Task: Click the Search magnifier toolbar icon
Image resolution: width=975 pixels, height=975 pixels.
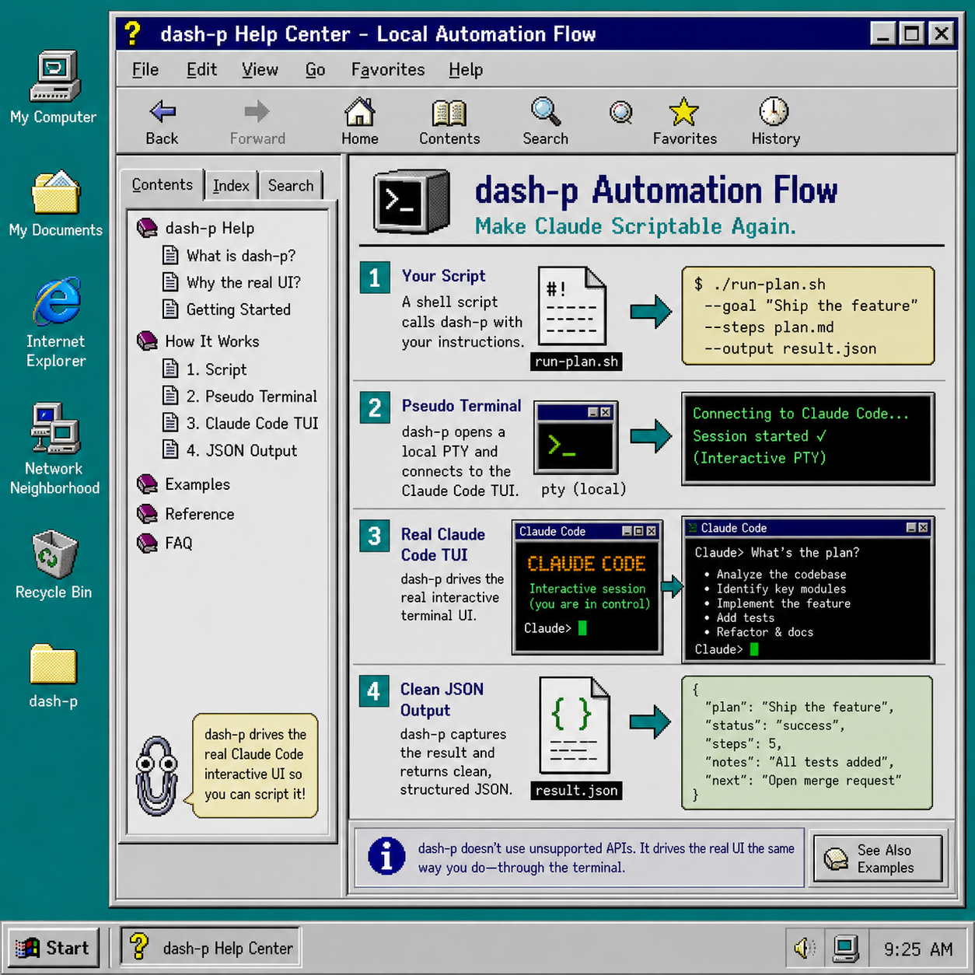Action: [546, 112]
